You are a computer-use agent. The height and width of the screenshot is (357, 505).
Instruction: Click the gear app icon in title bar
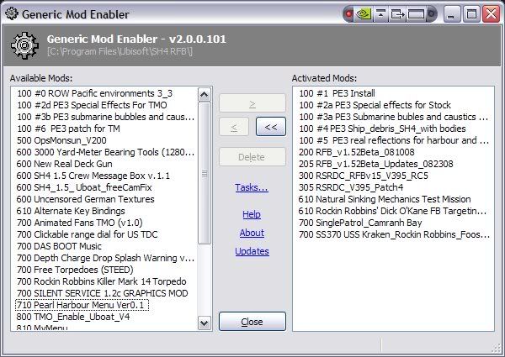pyautogui.click(x=12, y=13)
